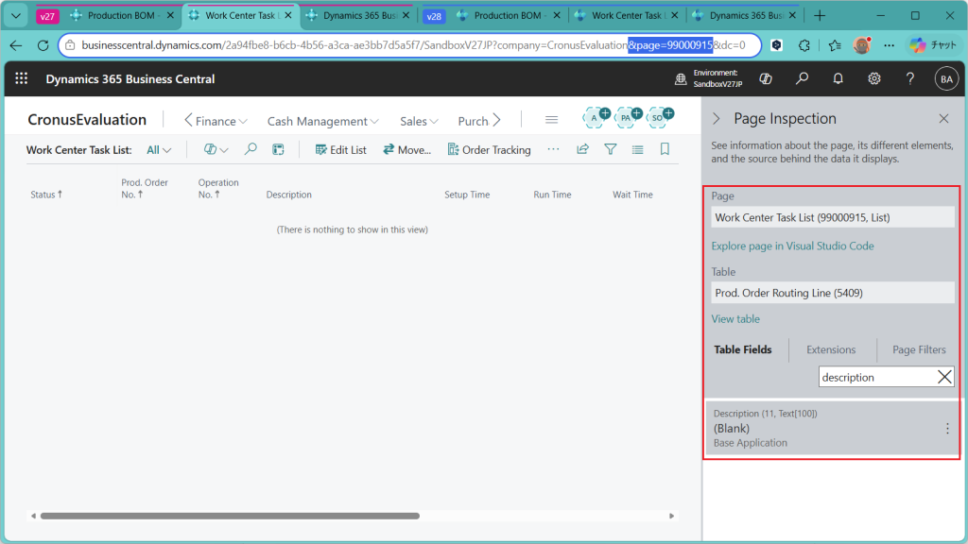Click the View table link
968x544 pixels.
pyautogui.click(x=735, y=319)
